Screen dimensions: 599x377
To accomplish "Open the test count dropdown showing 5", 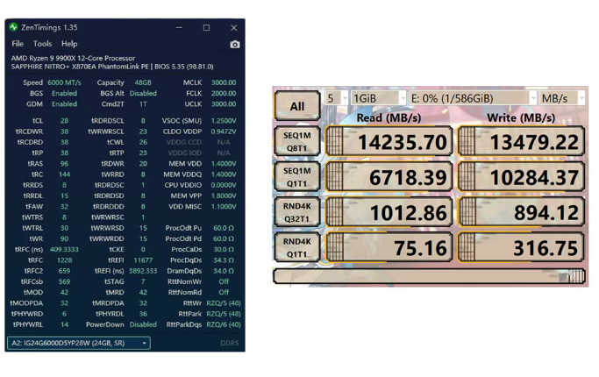I will pos(336,98).
